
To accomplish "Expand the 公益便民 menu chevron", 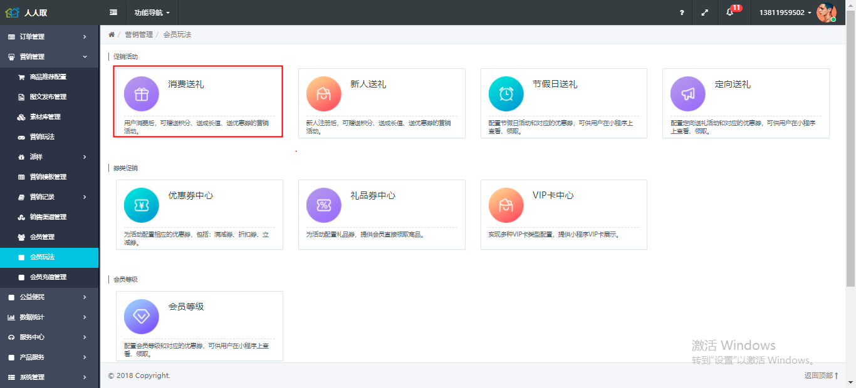I will pyautogui.click(x=85, y=297).
